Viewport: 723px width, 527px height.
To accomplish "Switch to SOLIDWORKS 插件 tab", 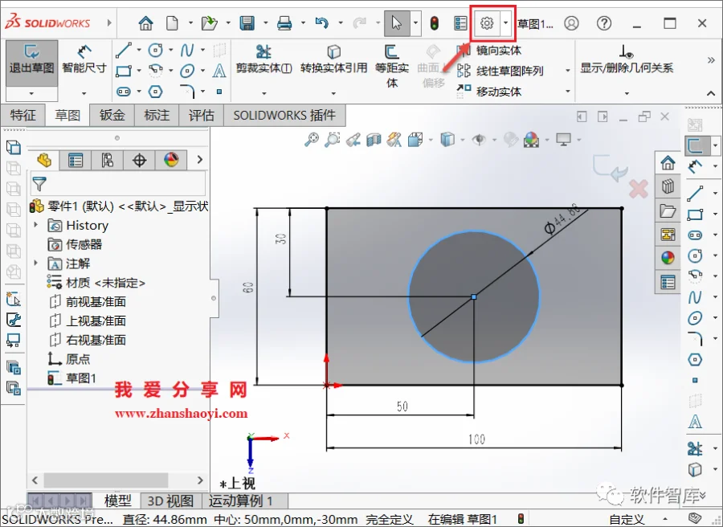I will pyautogui.click(x=284, y=115).
